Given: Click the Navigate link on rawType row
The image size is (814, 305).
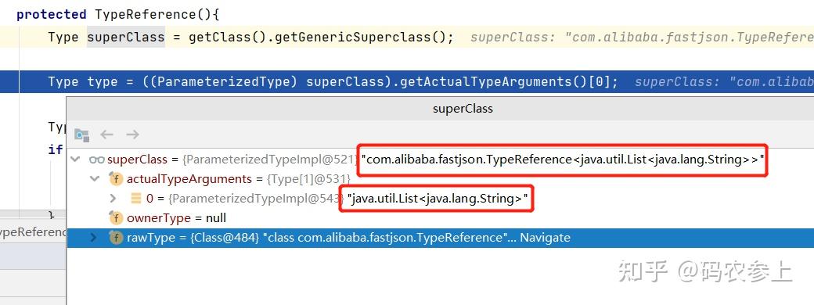Looking at the screenshot, I should pos(545,238).
